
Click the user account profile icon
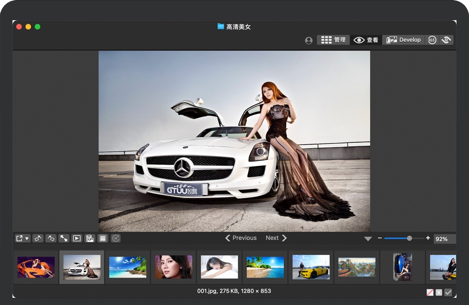[309, 40]
